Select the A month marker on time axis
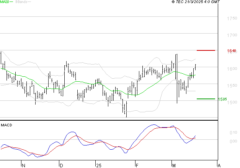Screen dimensions: 240x168 tap(219, 165)
